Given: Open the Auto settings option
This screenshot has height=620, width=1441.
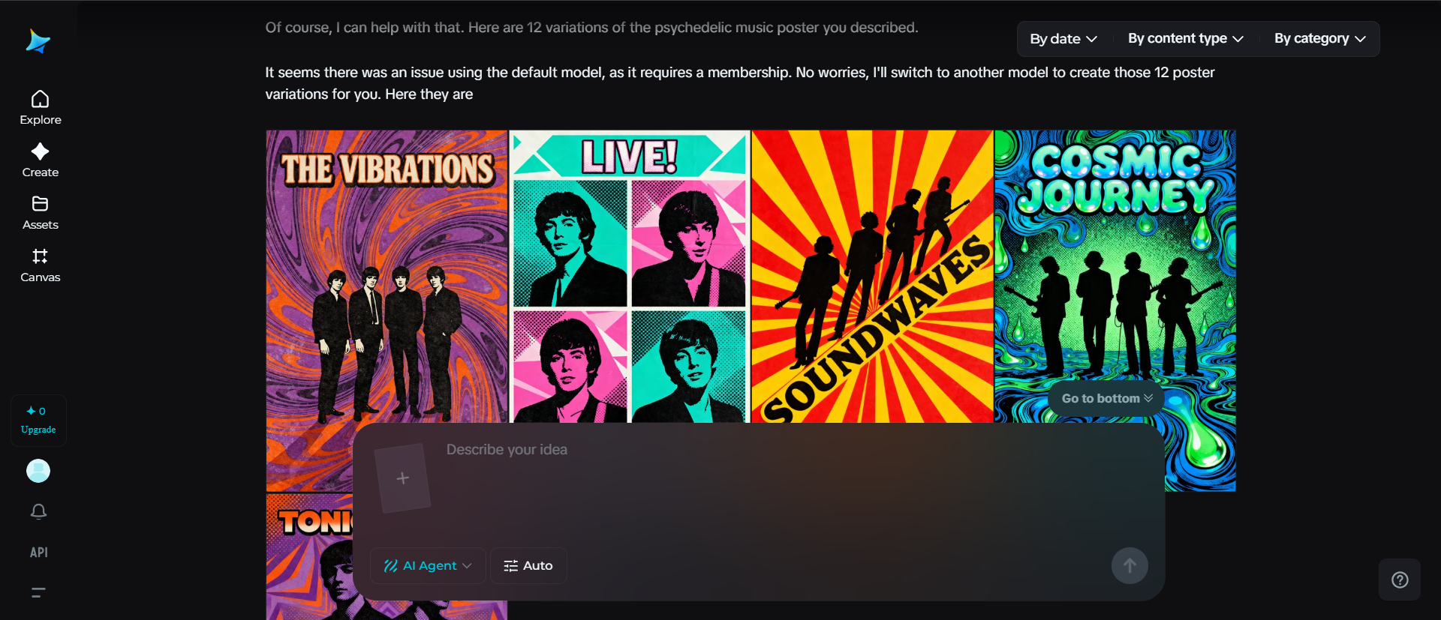Looking at the screenshot, I should click(x=528, y=566).
